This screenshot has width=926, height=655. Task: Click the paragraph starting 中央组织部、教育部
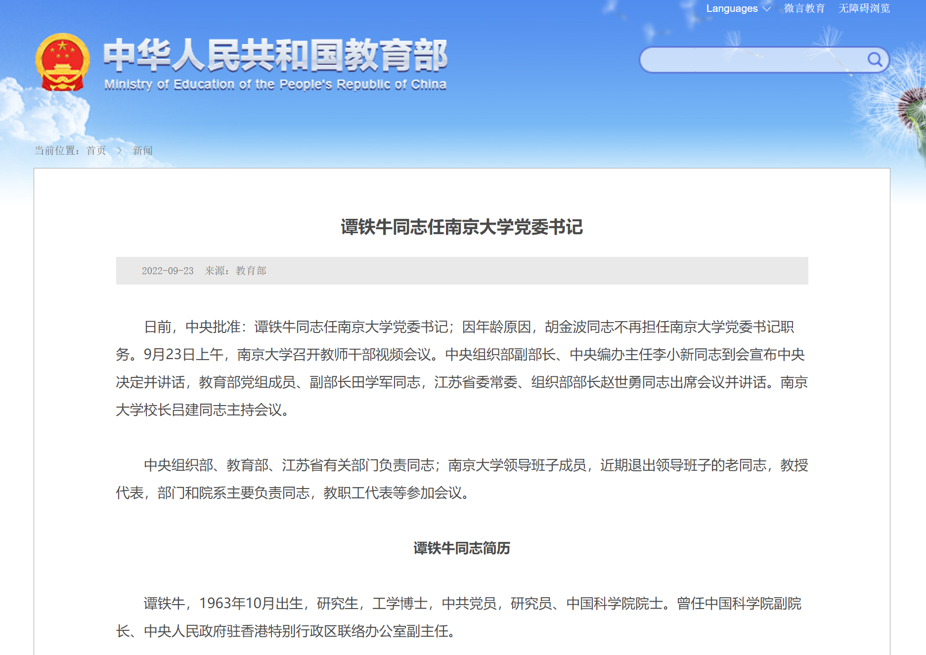tap(462, 479)
